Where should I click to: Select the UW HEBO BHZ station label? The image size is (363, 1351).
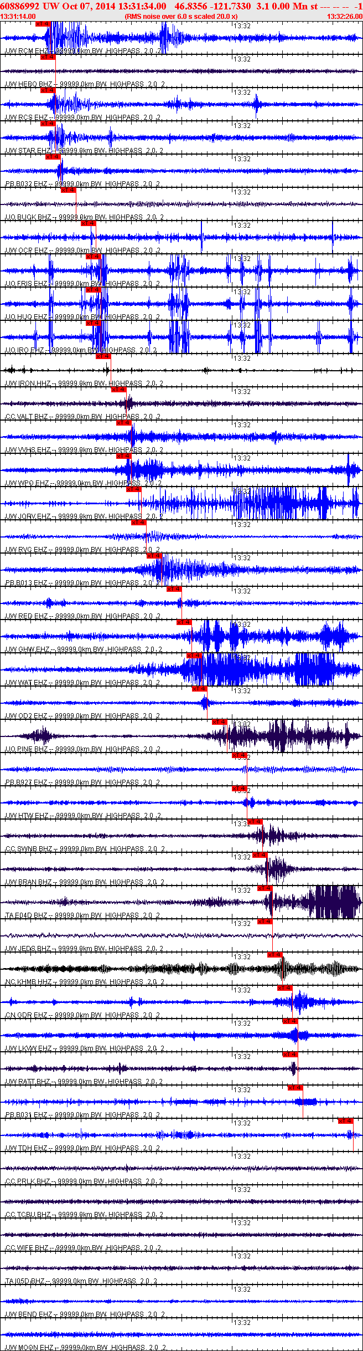tap(29, 84)
